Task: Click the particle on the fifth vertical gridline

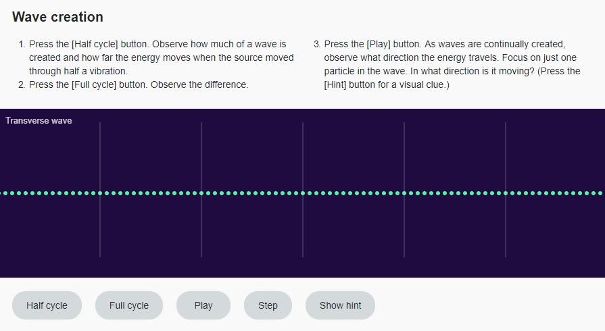Action: 506,193
